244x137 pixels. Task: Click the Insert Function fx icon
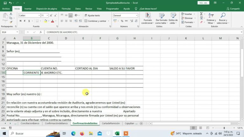point(41,32)
